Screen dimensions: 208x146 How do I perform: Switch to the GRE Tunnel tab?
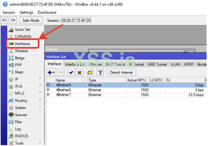157,64
